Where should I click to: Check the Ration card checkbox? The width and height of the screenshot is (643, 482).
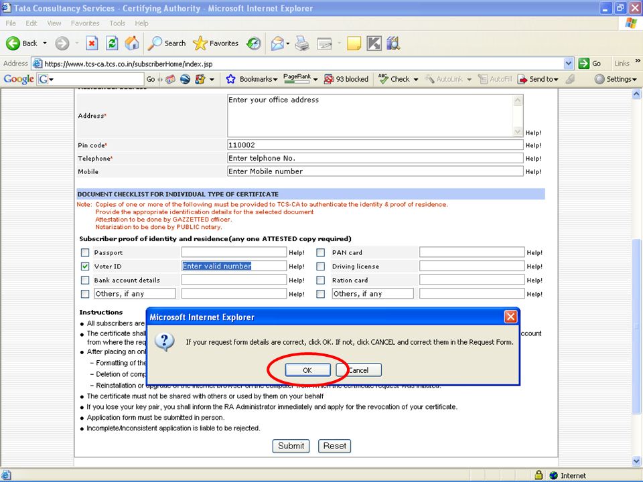321,280
